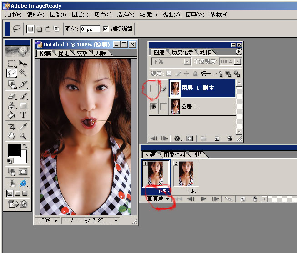Select the Magic Wand tool
This screenshot has height=253, width=297.
point(23,73)
